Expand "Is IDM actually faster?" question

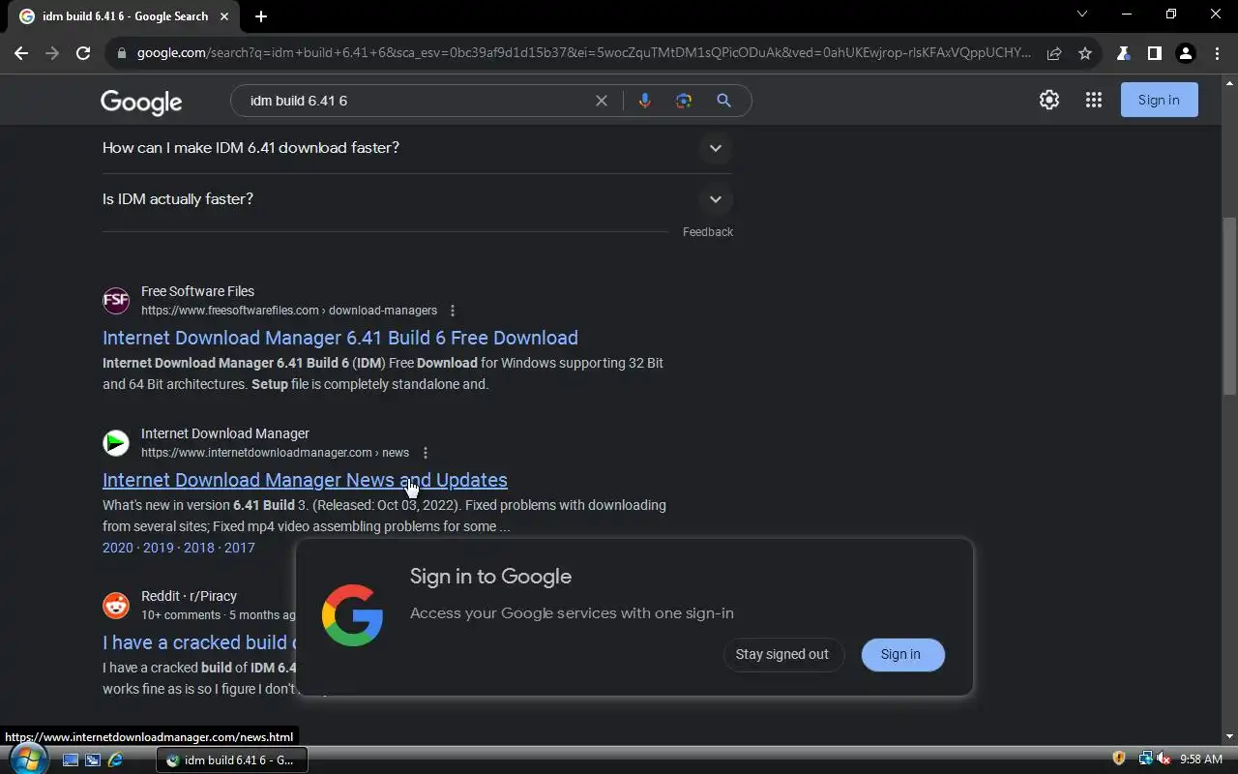point(417,199)
